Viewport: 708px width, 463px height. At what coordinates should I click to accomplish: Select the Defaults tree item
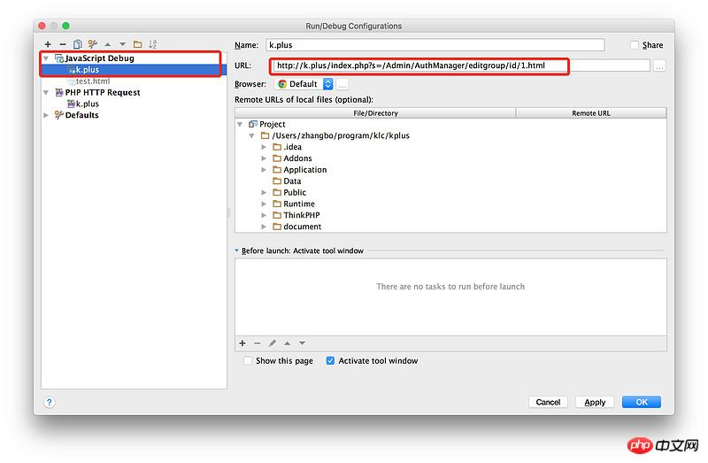click(x=134, y=115)
